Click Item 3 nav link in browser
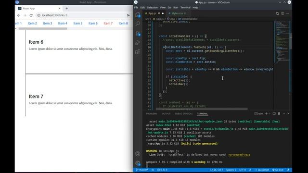The width and height of the screenshot is (308, 173). click(48, 24)
